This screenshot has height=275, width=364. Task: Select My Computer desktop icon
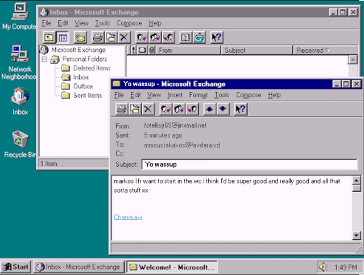pyautogui.click(x=19, y=16)
